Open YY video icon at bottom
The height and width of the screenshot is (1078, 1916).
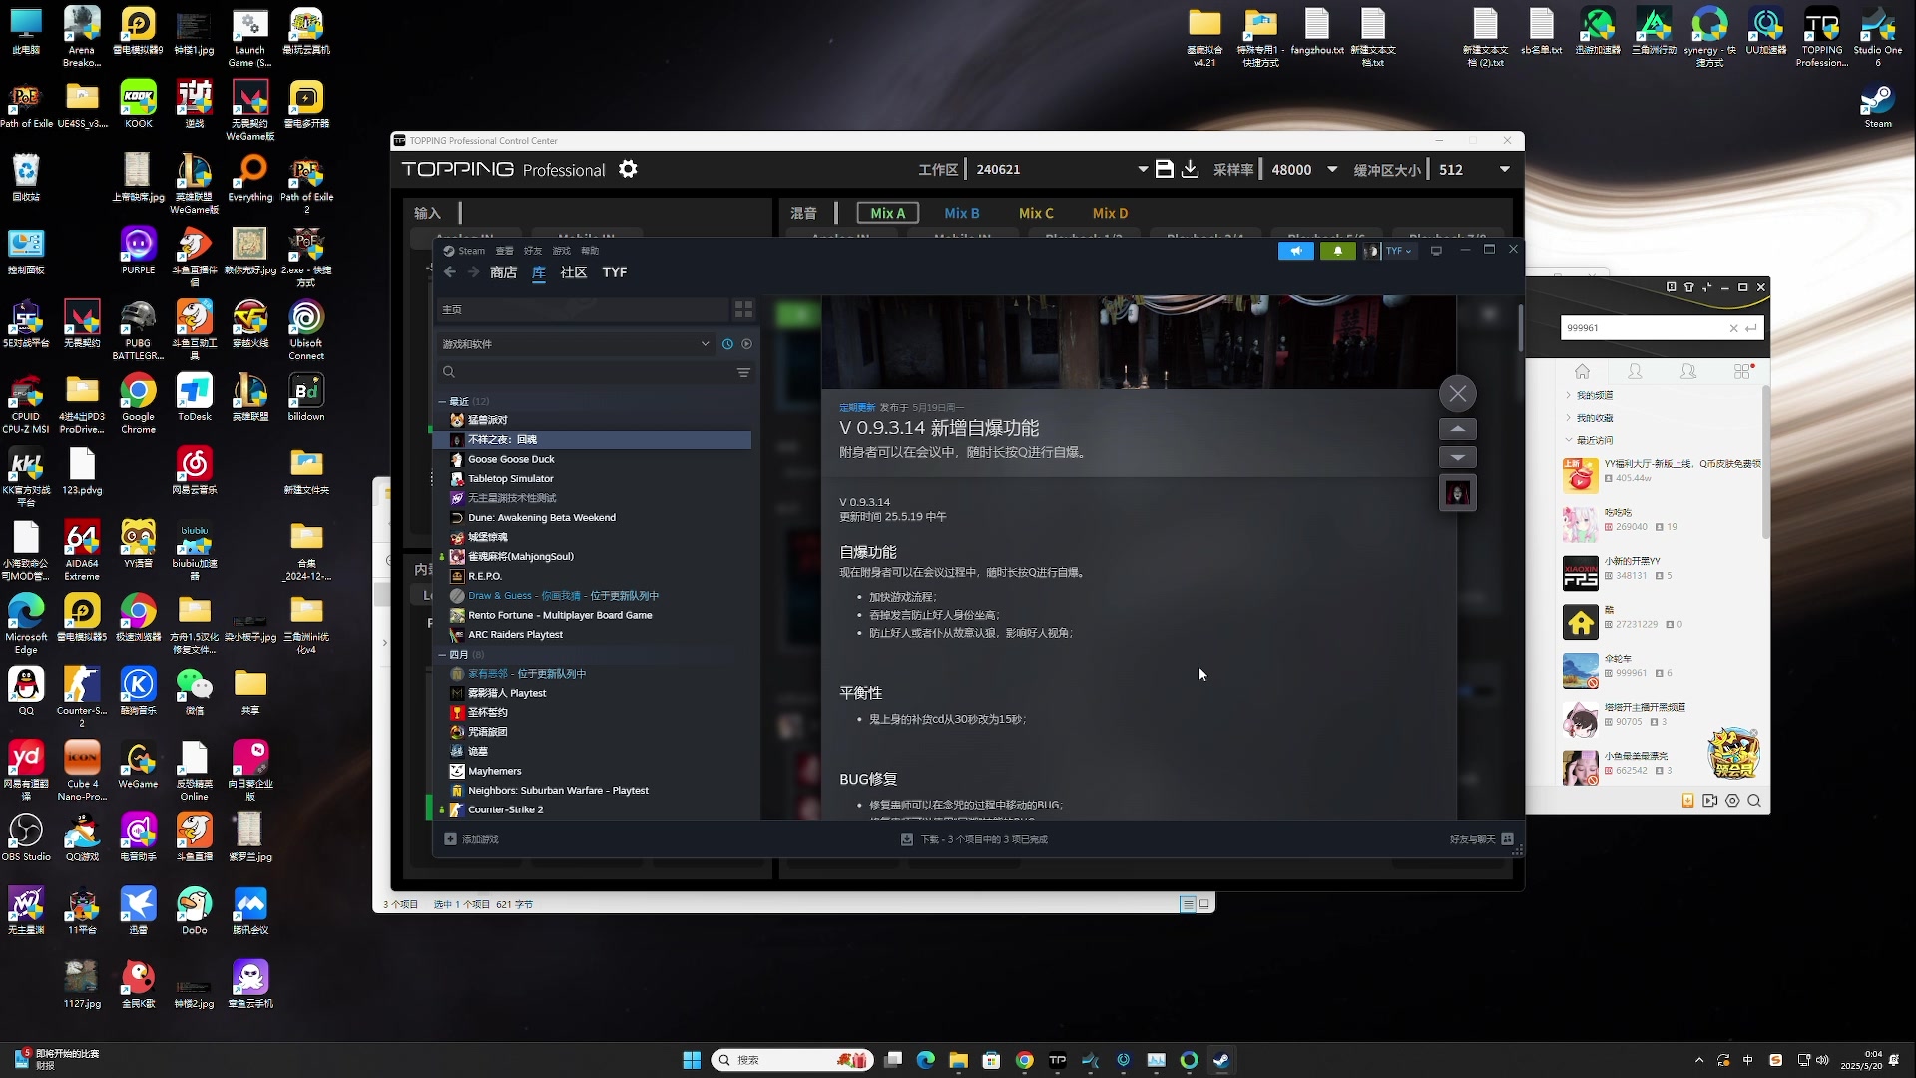1710,801
